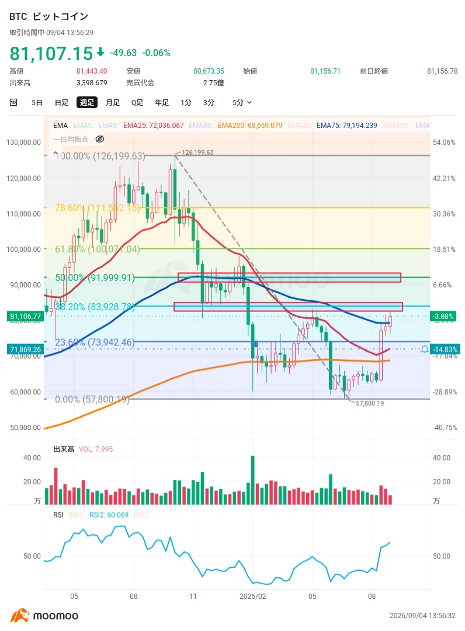Click the 出来高 volume panel label
The image size is (465, 631).
tap(64, 449)
